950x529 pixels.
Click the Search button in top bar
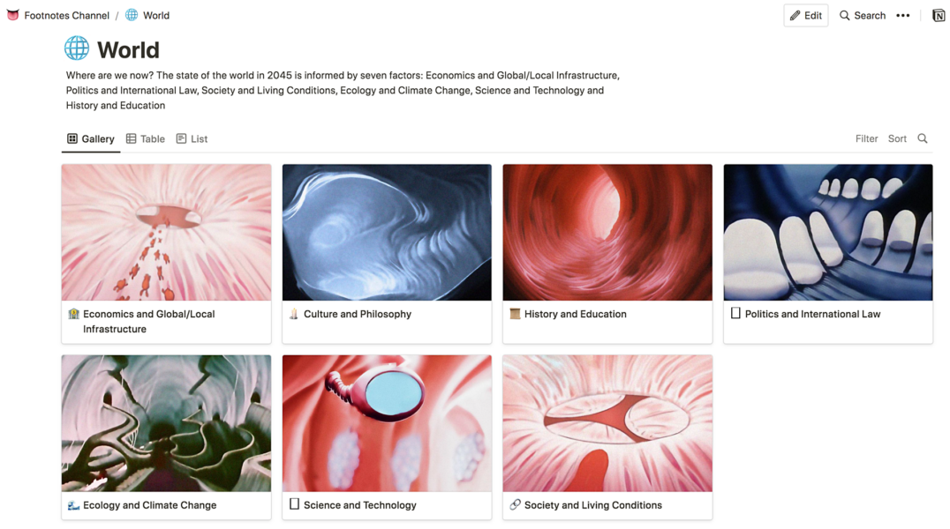863,16
